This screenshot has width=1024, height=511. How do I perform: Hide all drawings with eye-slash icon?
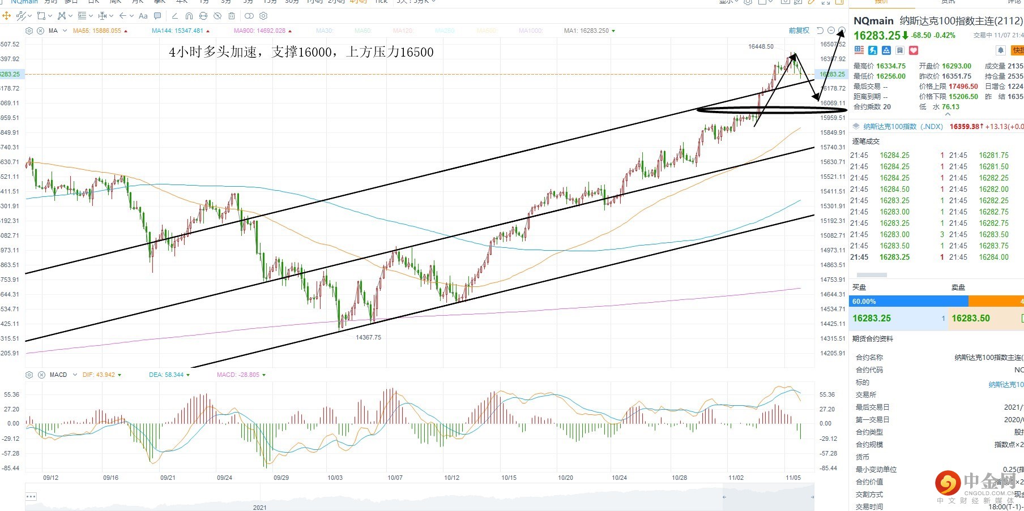(x=217, y=16)
